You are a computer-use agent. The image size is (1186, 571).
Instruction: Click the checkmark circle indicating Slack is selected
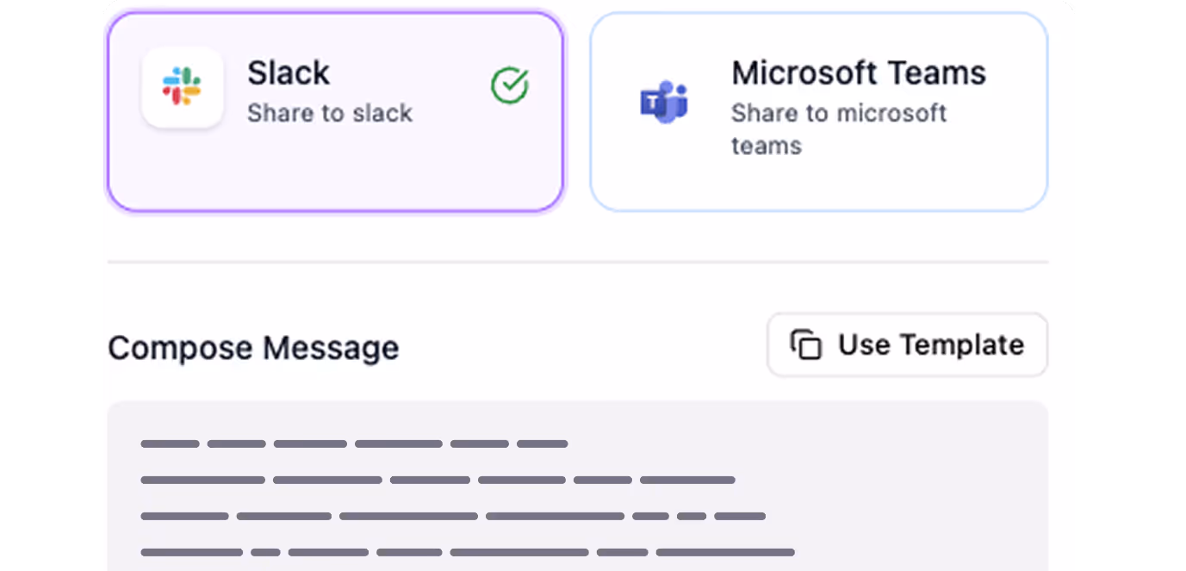click(509, 85)
